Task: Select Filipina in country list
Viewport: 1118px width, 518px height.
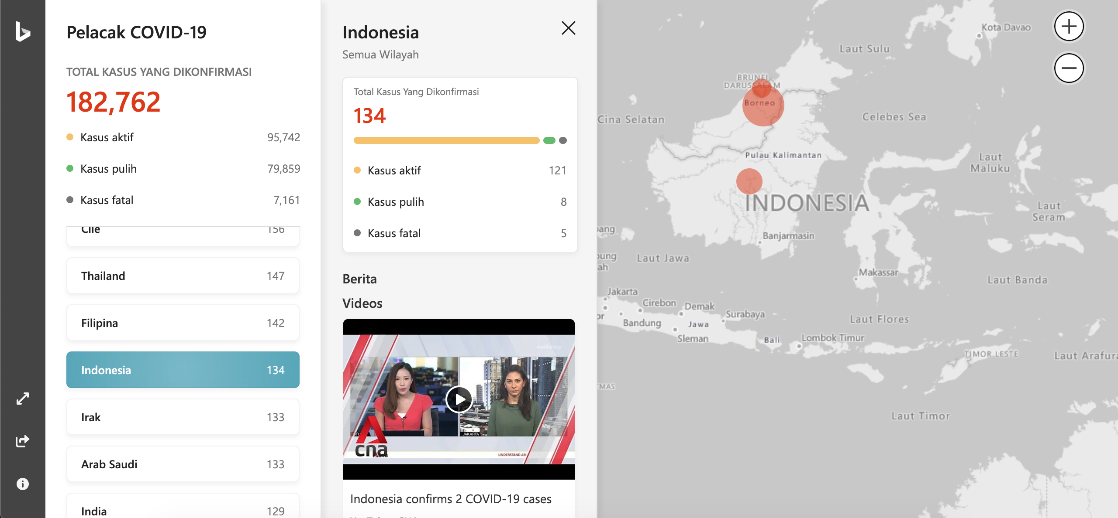Action: coord(183,323)
